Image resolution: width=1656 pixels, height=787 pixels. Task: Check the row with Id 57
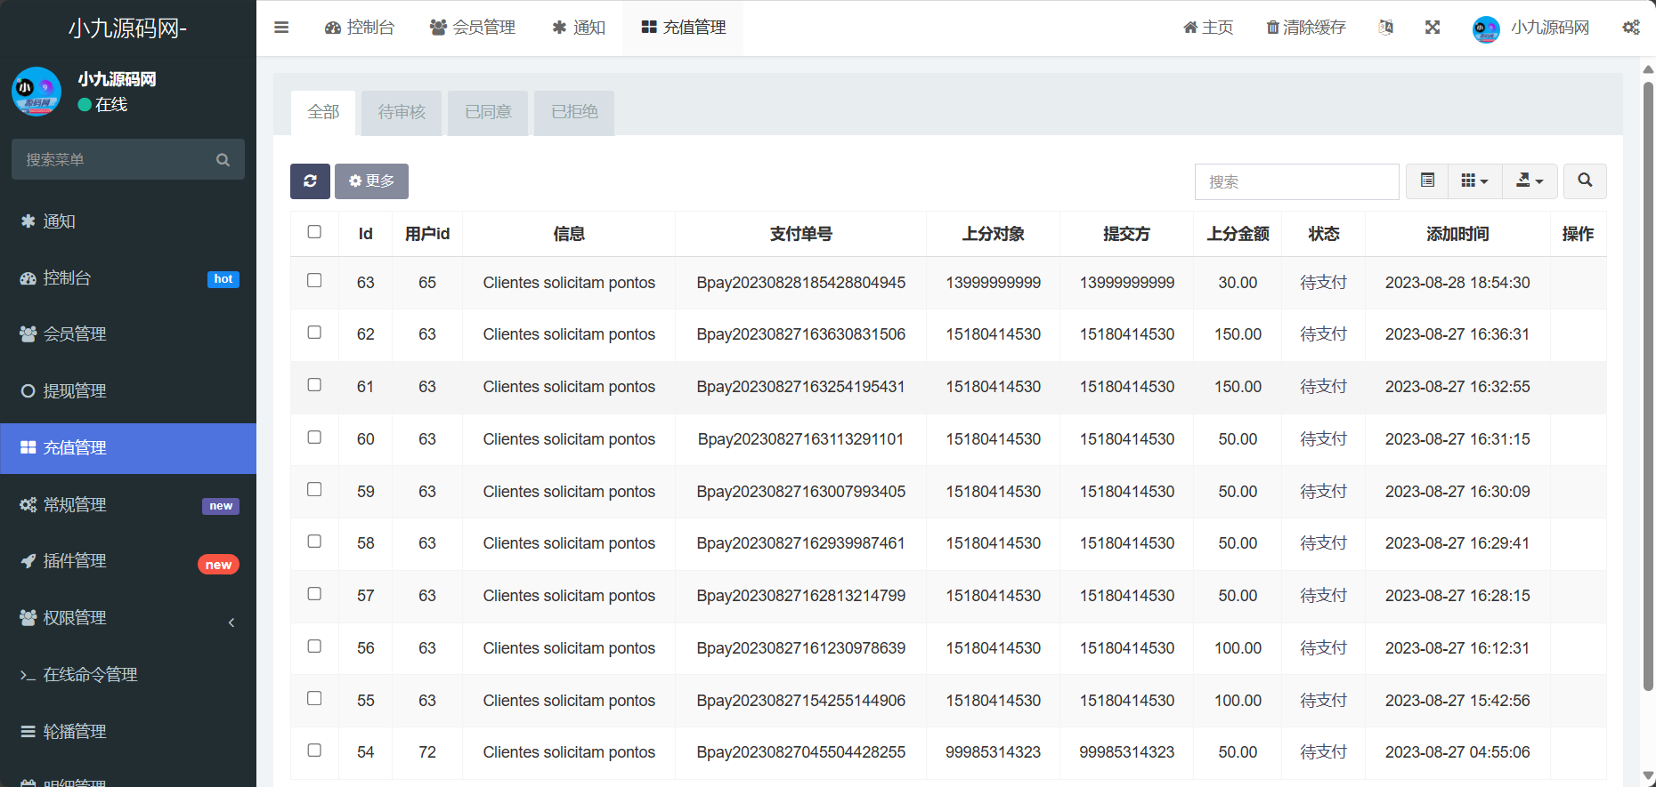[314, 594]
